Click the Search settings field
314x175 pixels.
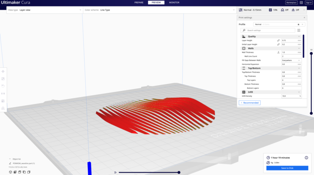[x=268, y=30]
